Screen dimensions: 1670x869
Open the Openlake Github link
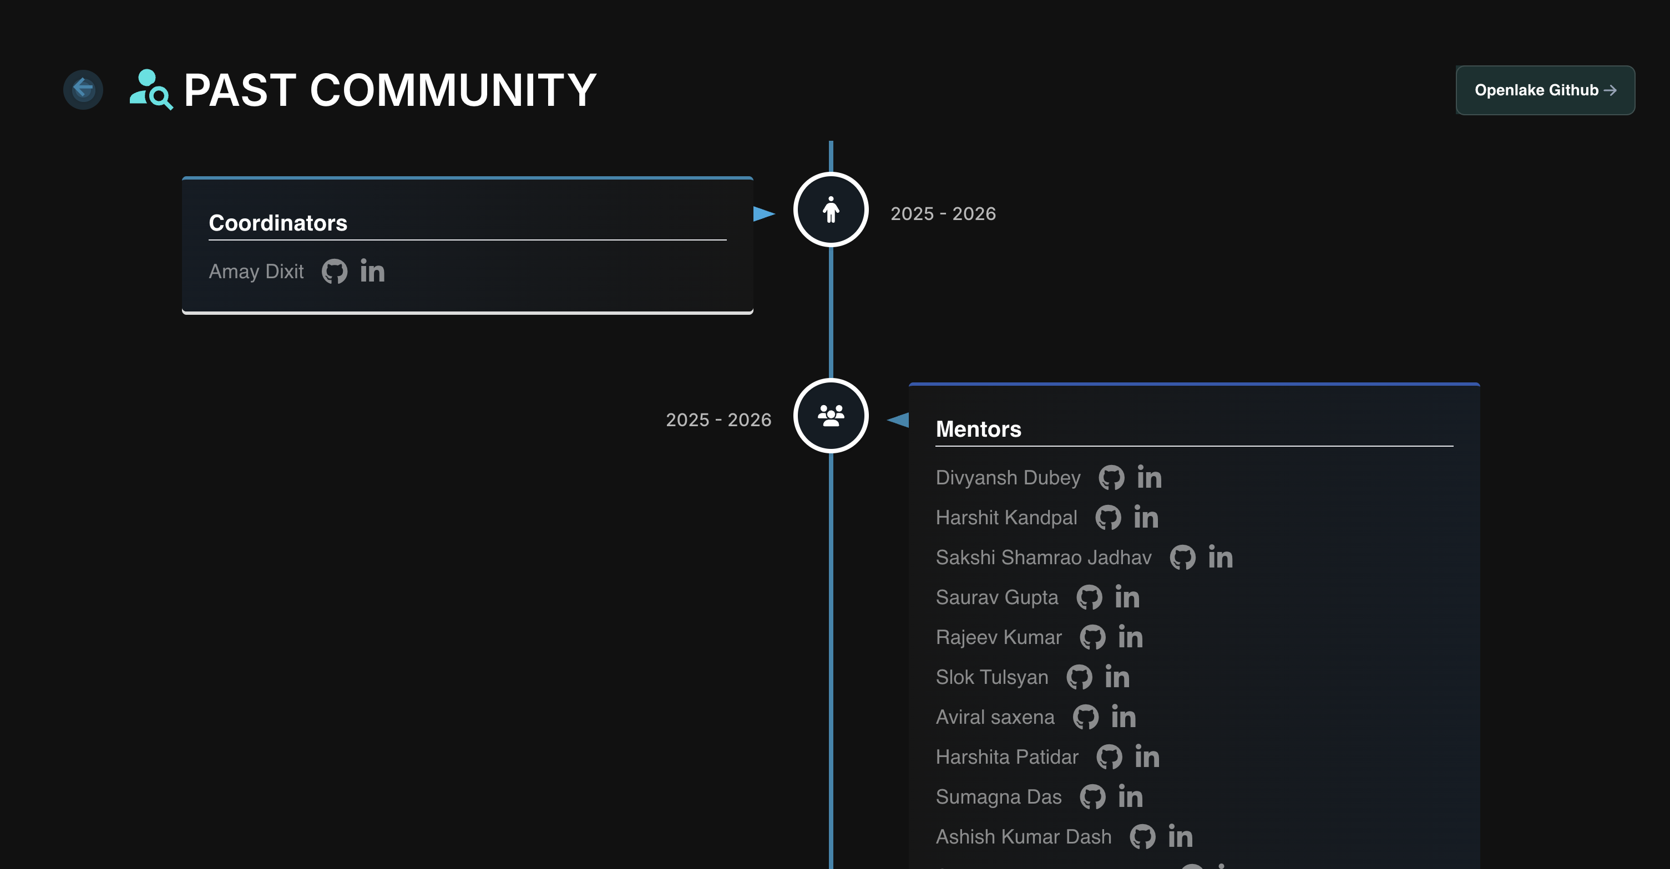pyautogui.click(x=1545, y=90)
